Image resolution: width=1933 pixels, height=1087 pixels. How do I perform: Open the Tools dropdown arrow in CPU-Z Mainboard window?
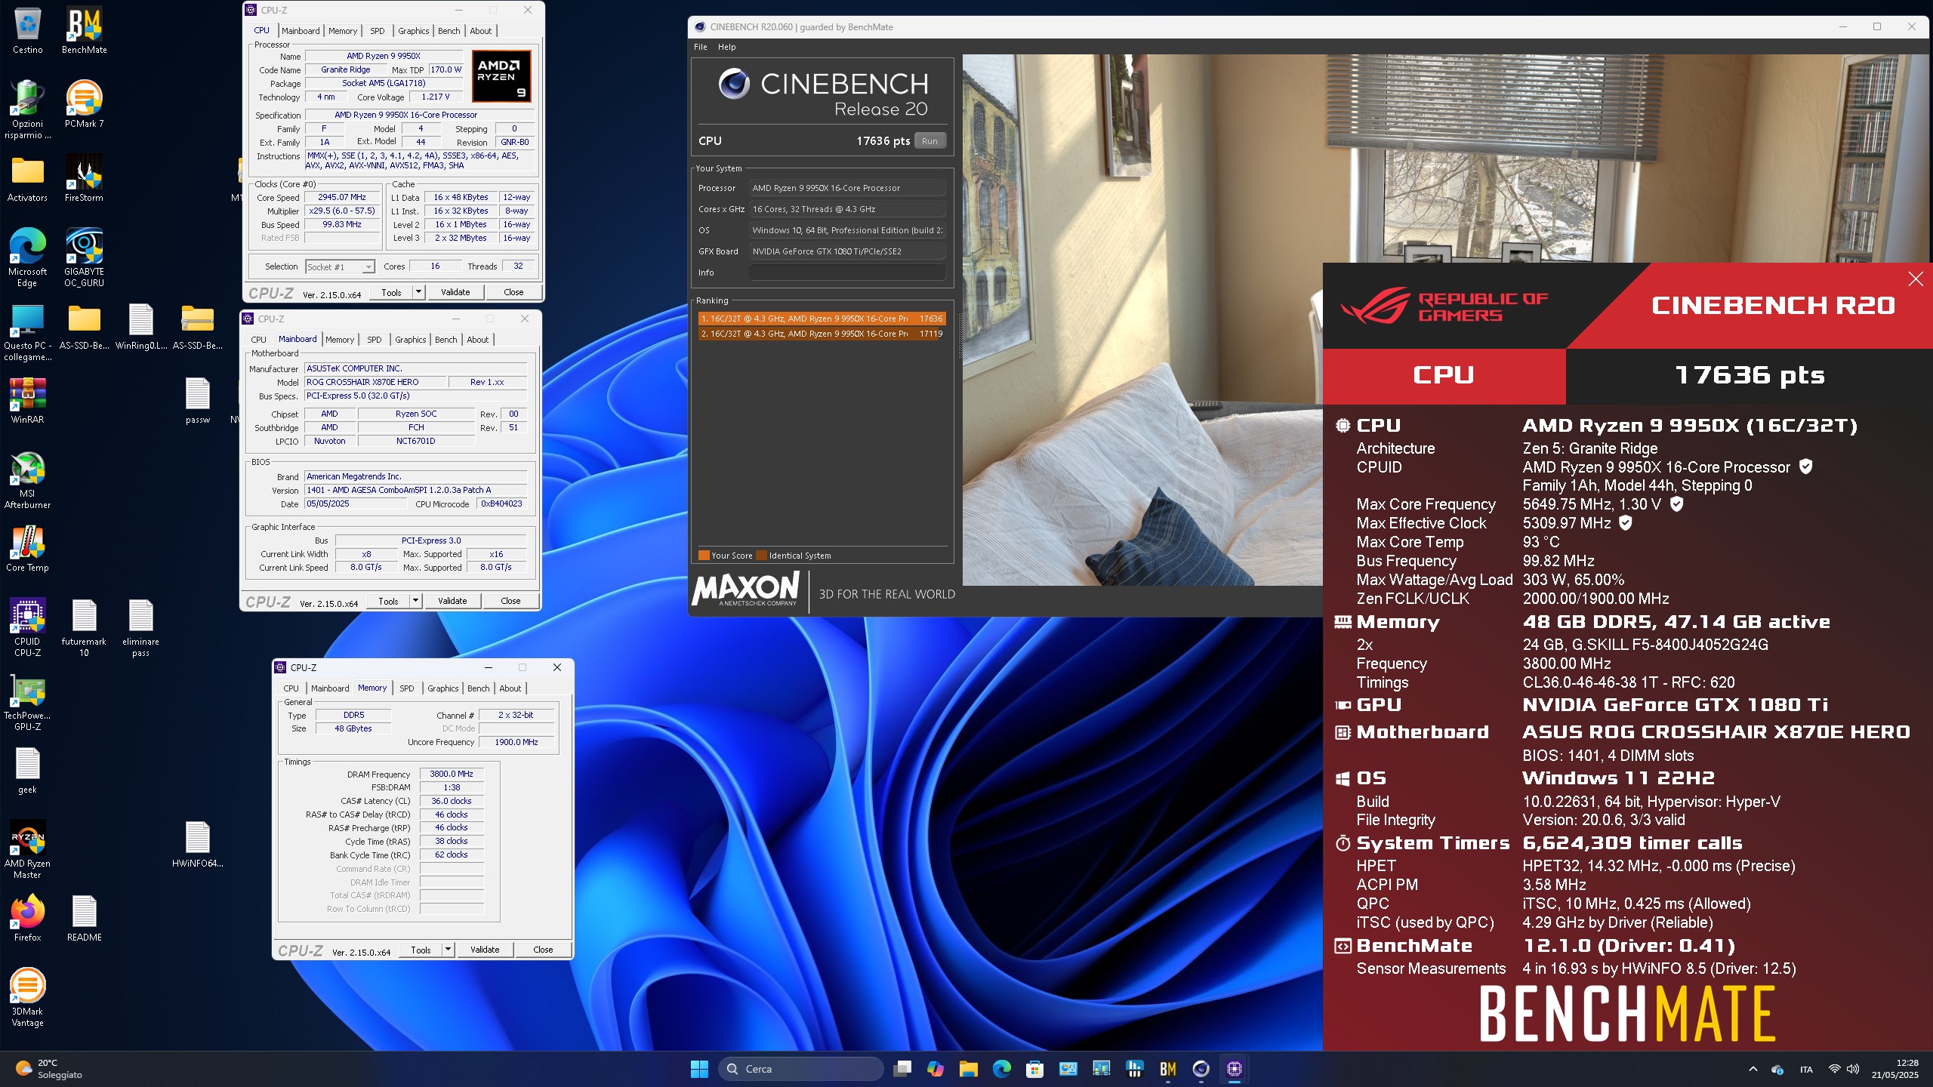coord(415,601)
